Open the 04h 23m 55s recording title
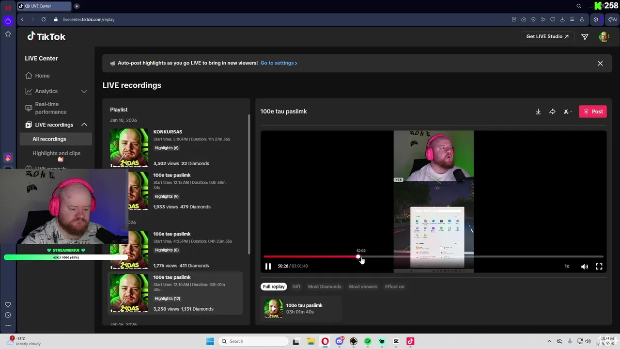620x349 pixels. [172, 234]
